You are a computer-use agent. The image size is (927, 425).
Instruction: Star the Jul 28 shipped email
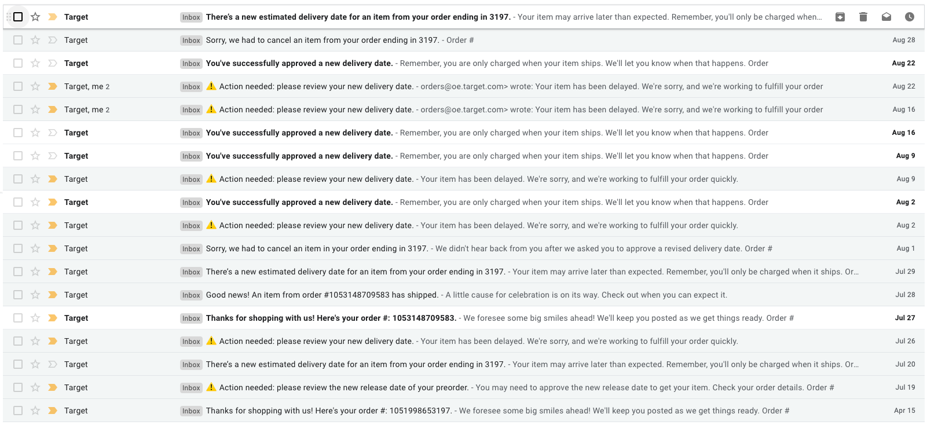35,295
